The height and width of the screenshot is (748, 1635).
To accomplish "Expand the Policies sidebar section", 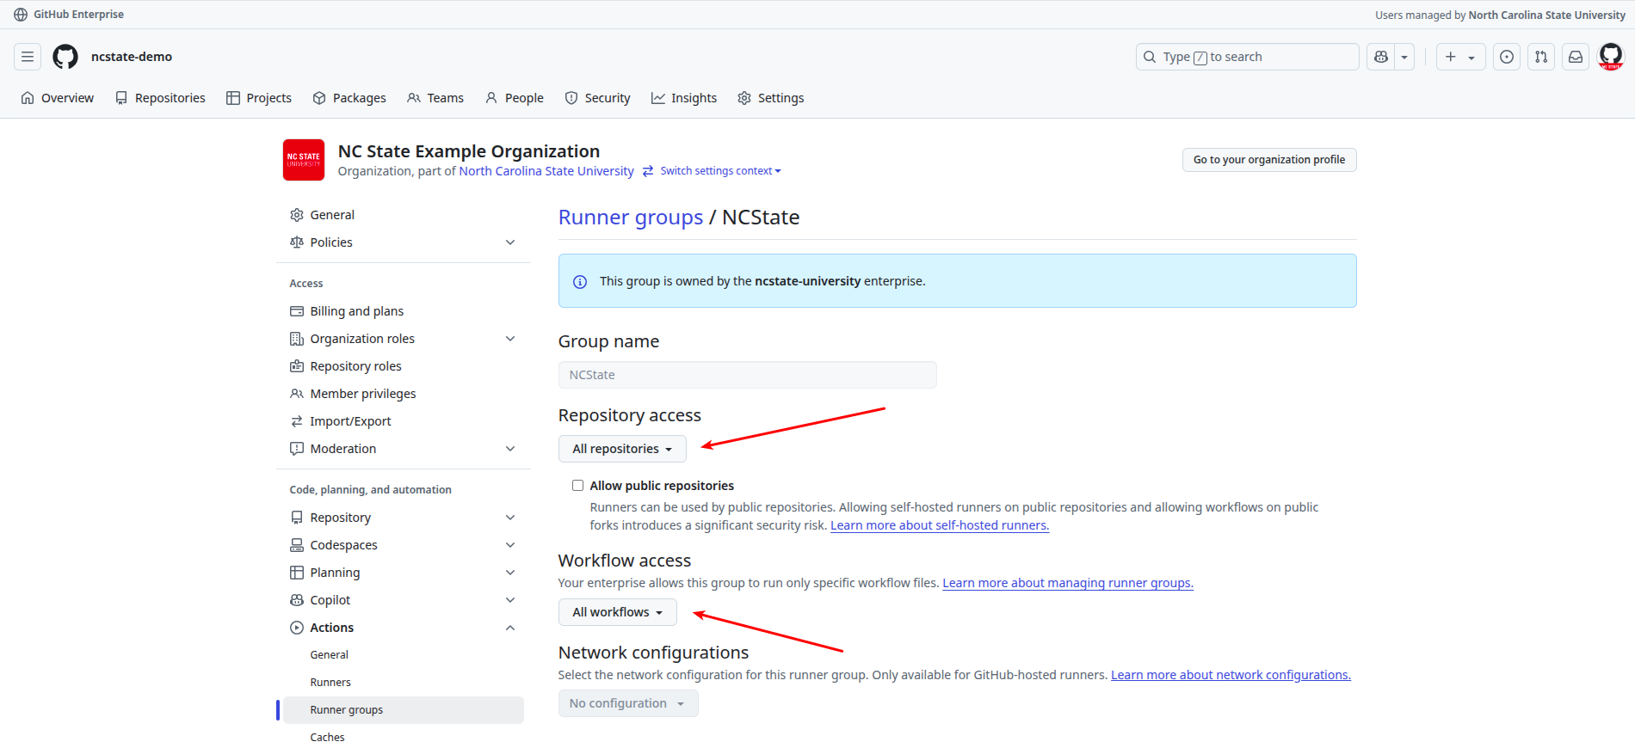I will (510, 242).
